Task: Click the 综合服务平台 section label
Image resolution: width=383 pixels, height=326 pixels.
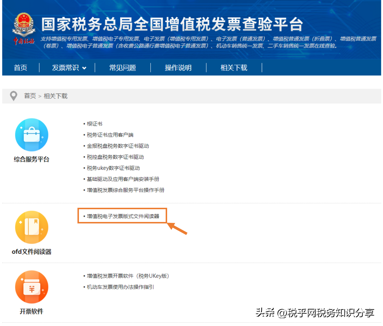Action: tap(32, 159)
